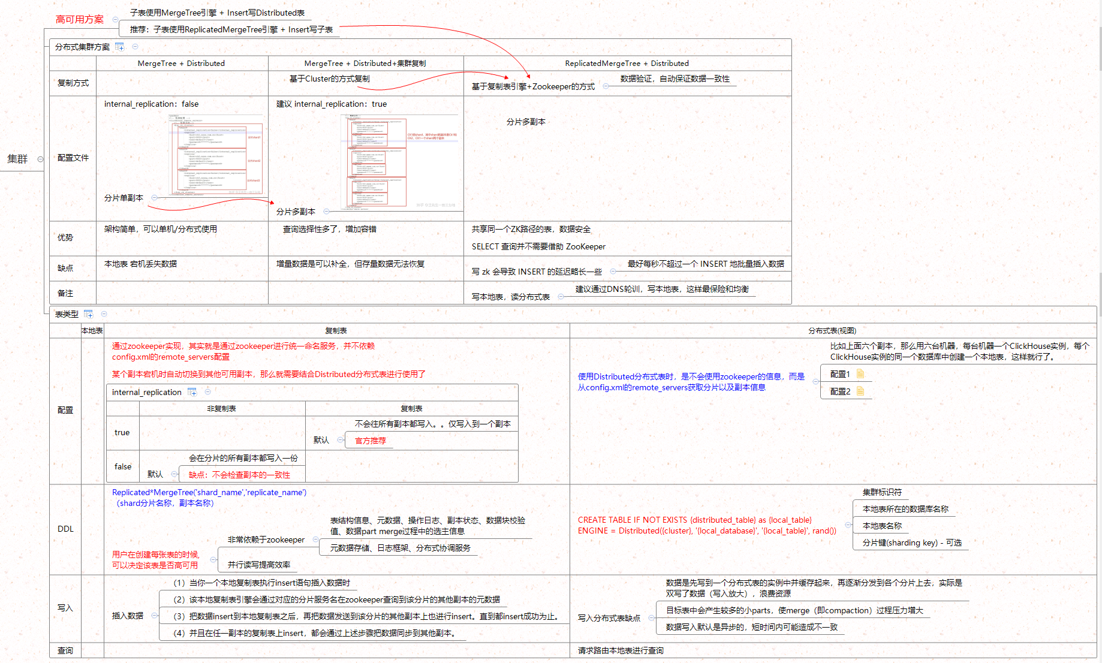The width and height of the screenshot is (1102, 663).
Task: Select 建议通过DNS轮训 node
Action: (x=662, y=290)
